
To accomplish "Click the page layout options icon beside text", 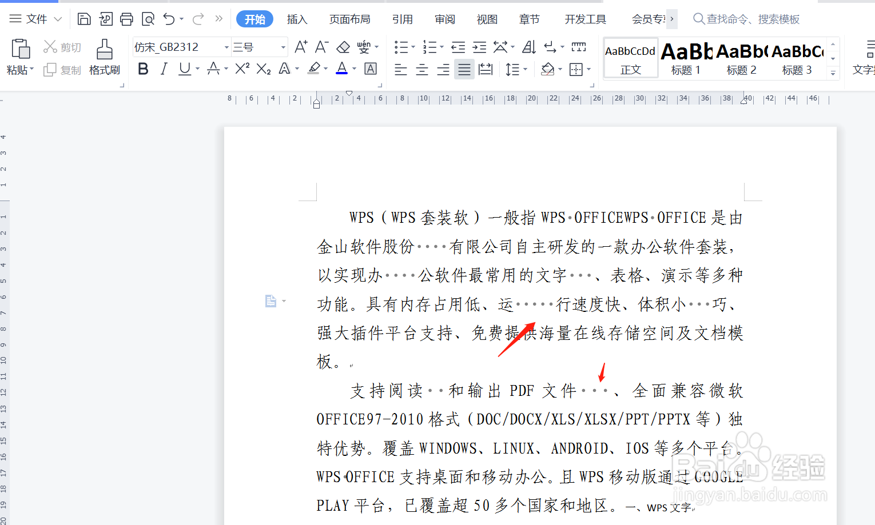I will tap(271, 300).
